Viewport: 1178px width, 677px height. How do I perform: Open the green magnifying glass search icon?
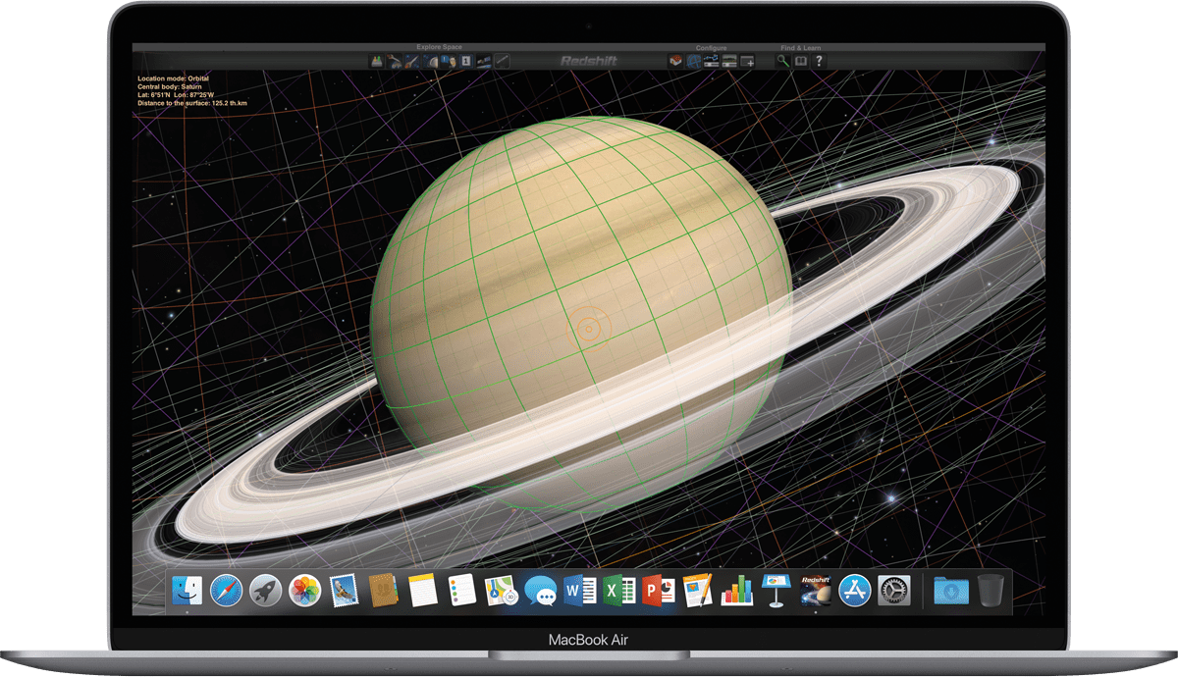(782, 61)
